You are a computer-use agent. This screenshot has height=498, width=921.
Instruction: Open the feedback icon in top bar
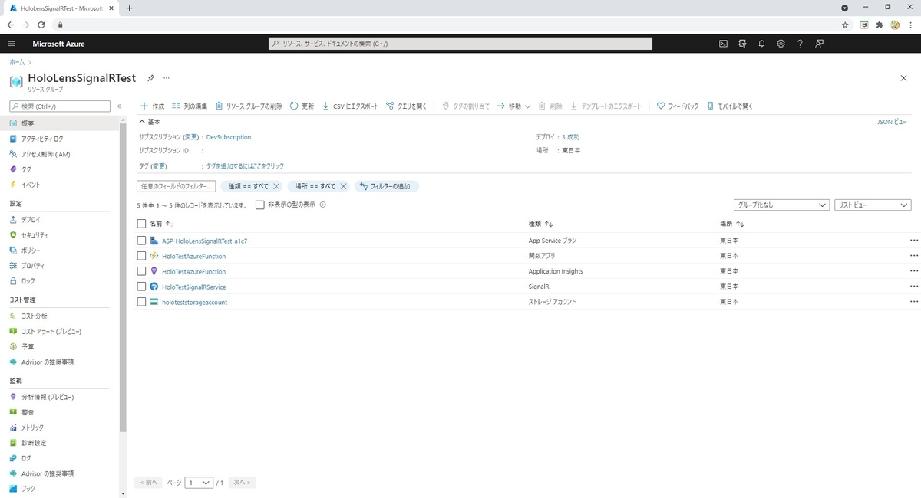tap(820, 44)
